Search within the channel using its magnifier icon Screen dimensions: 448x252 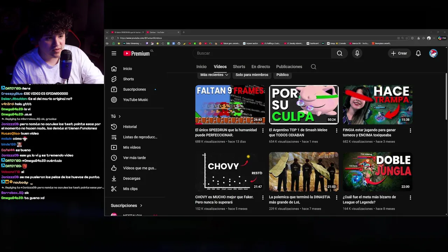pos(314,66)
